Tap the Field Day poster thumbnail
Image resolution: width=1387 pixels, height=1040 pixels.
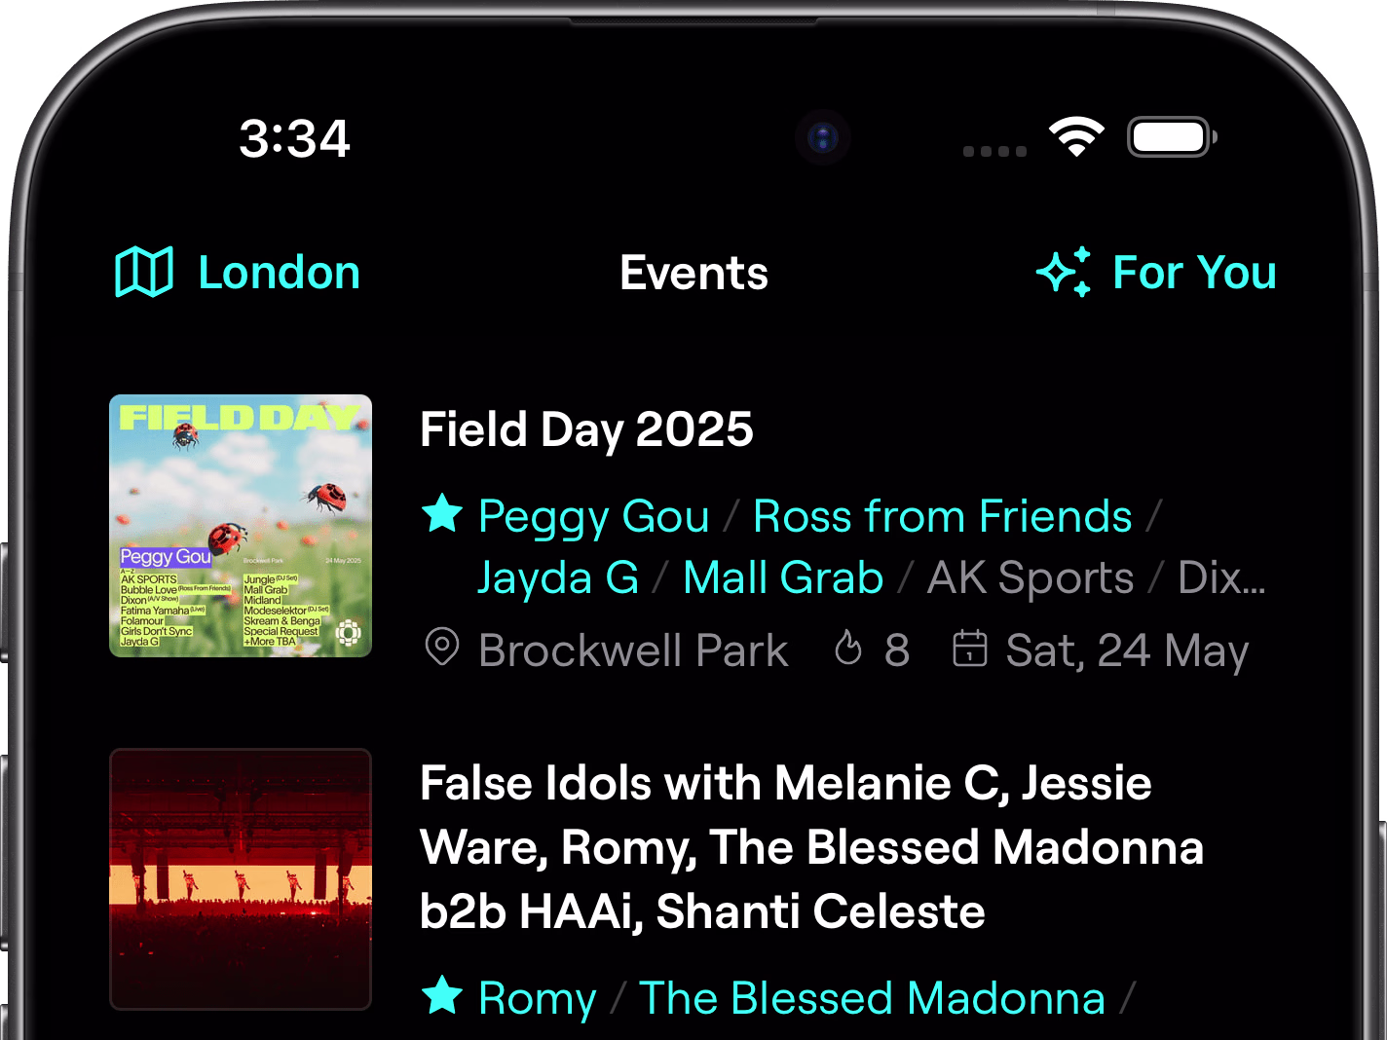[x=241, y=526]
